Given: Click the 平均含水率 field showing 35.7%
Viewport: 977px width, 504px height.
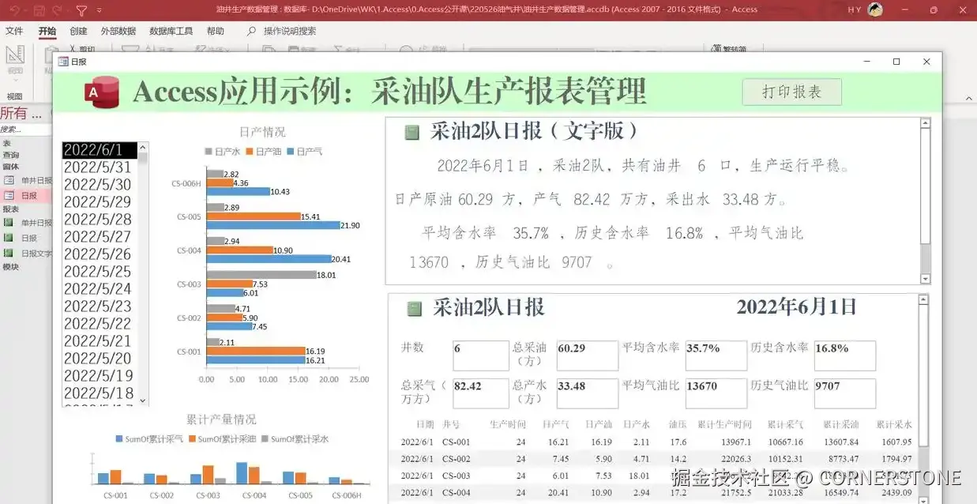Looking at the screenshot, I should coord(716,355).
